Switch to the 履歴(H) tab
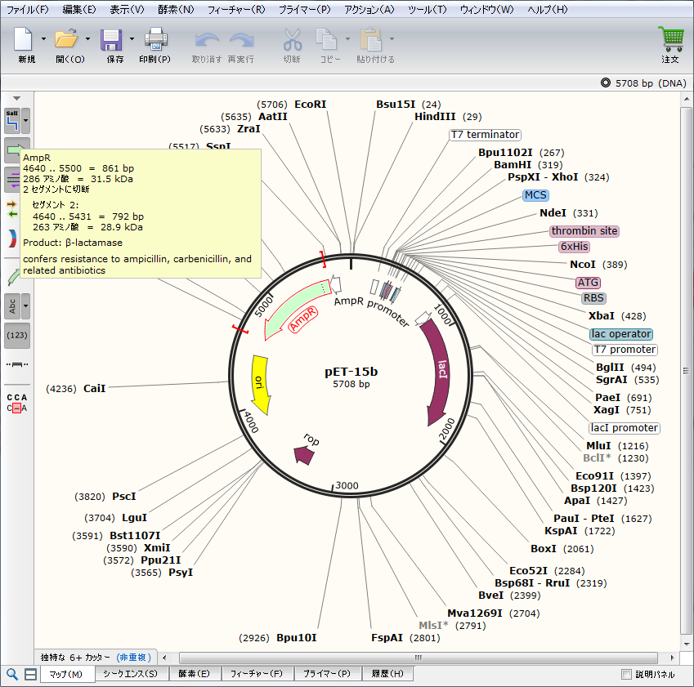This screenshot has width=694, height=687. (387, 674)
